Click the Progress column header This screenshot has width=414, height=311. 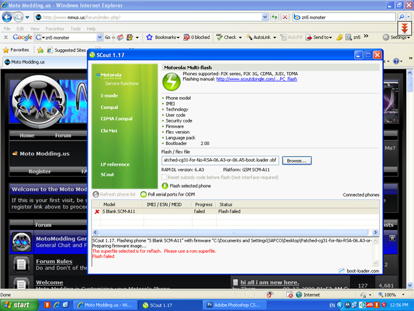[204, 205]
